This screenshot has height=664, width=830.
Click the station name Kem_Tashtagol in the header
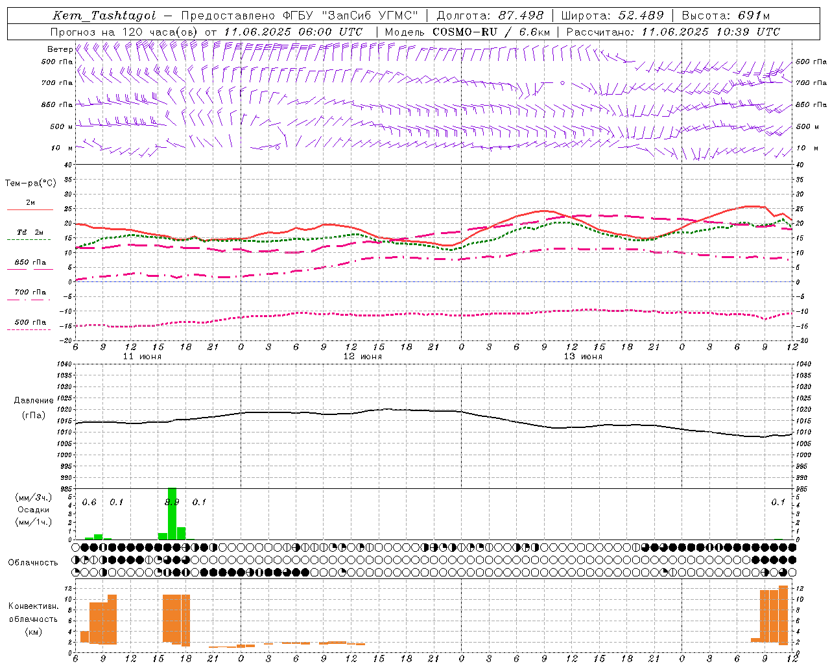click(104, 16)
